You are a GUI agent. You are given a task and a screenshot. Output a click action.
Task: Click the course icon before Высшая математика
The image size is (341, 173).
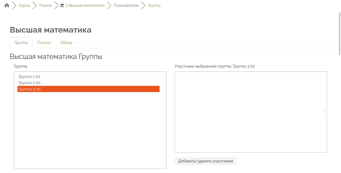[62, 5]
